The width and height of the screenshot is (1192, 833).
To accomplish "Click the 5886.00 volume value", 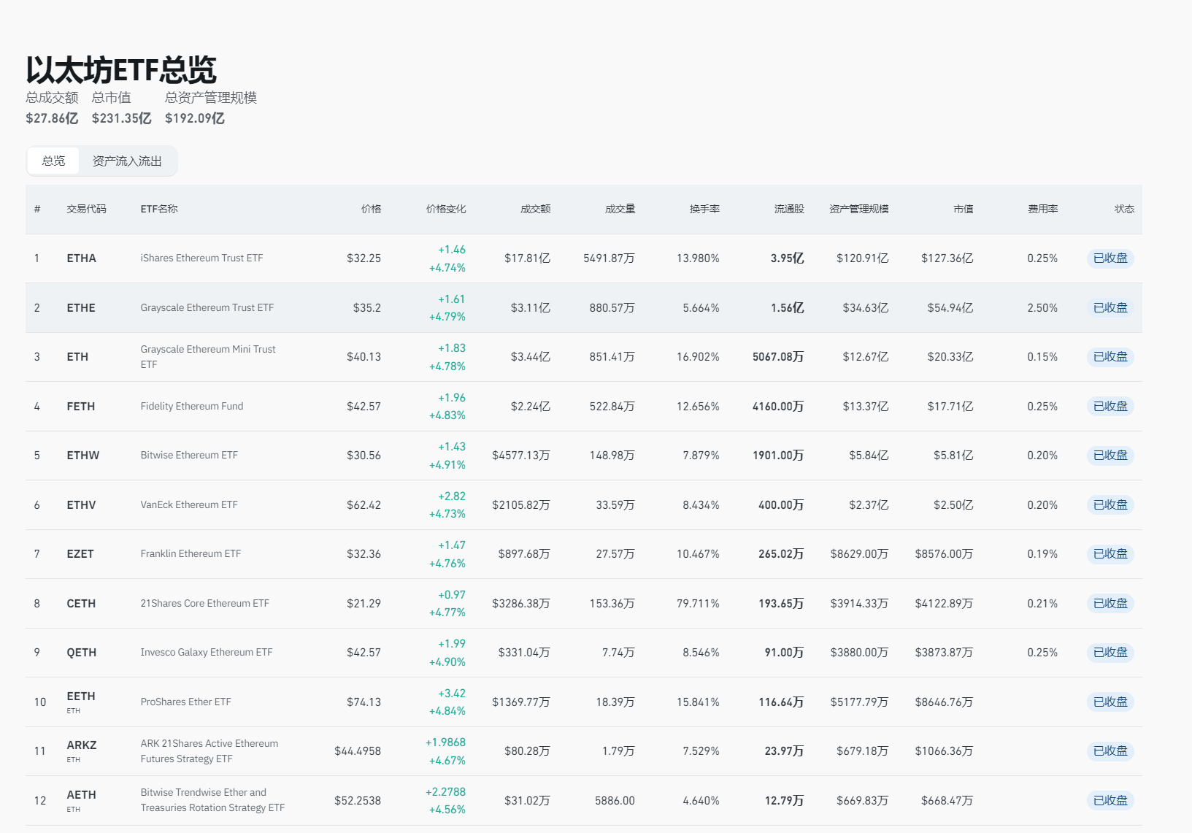I will coord(615,801).
